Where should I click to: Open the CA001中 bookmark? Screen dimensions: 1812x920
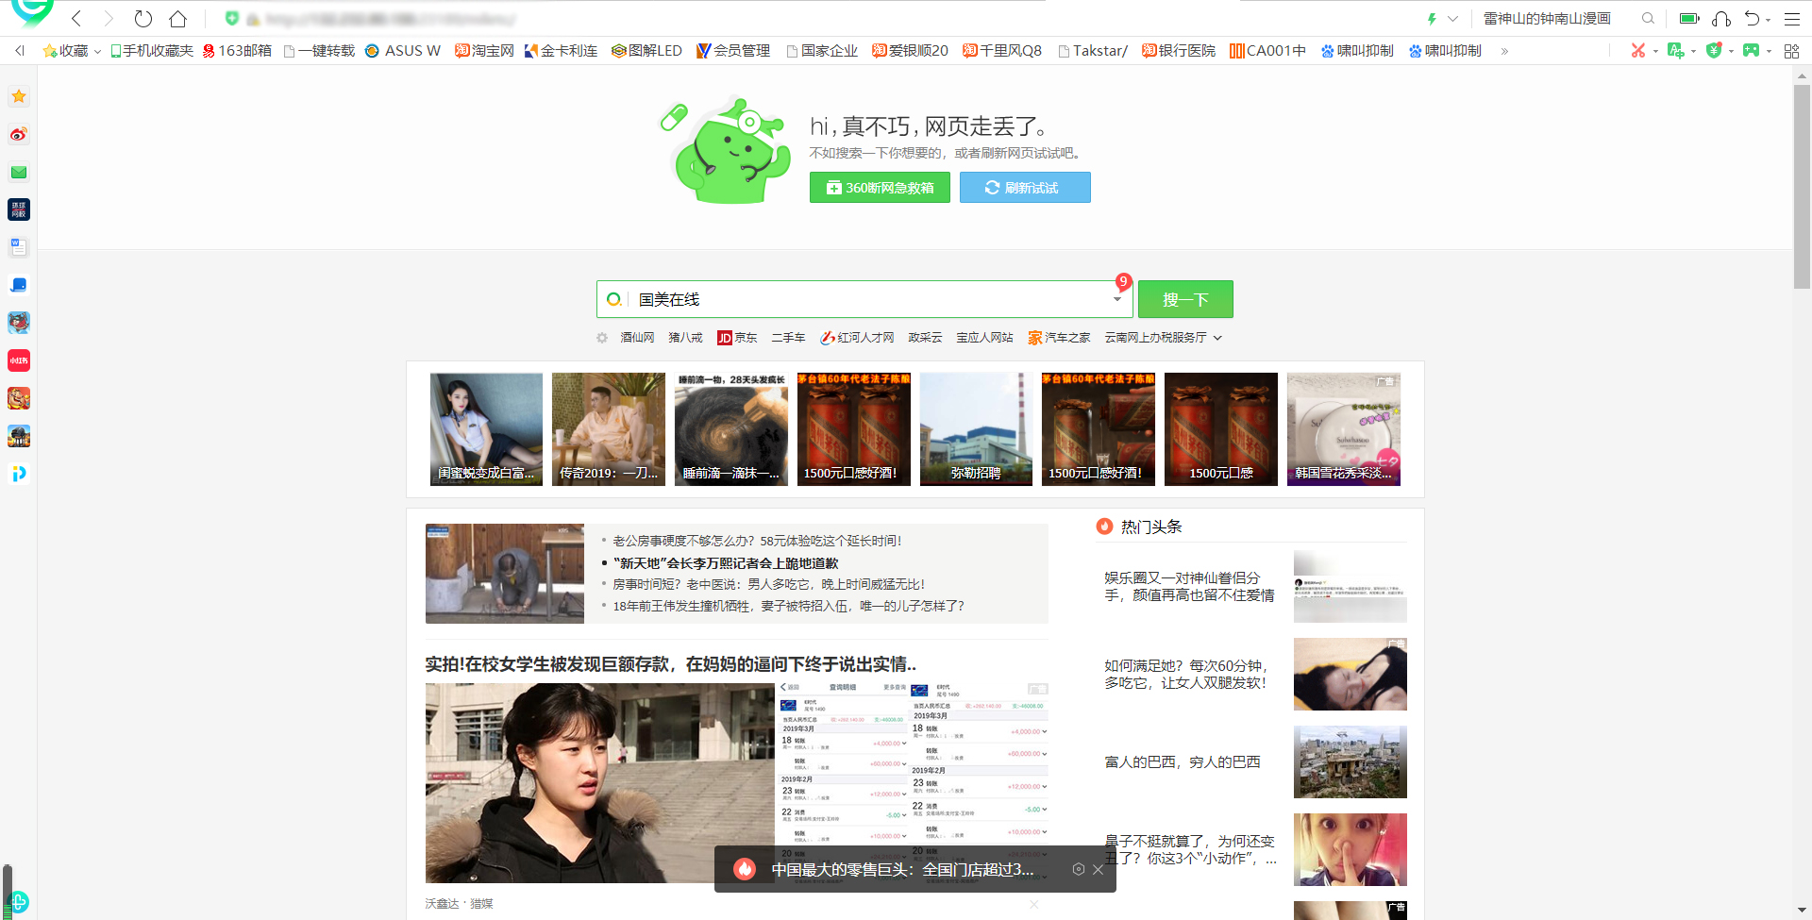(1267, 51)
